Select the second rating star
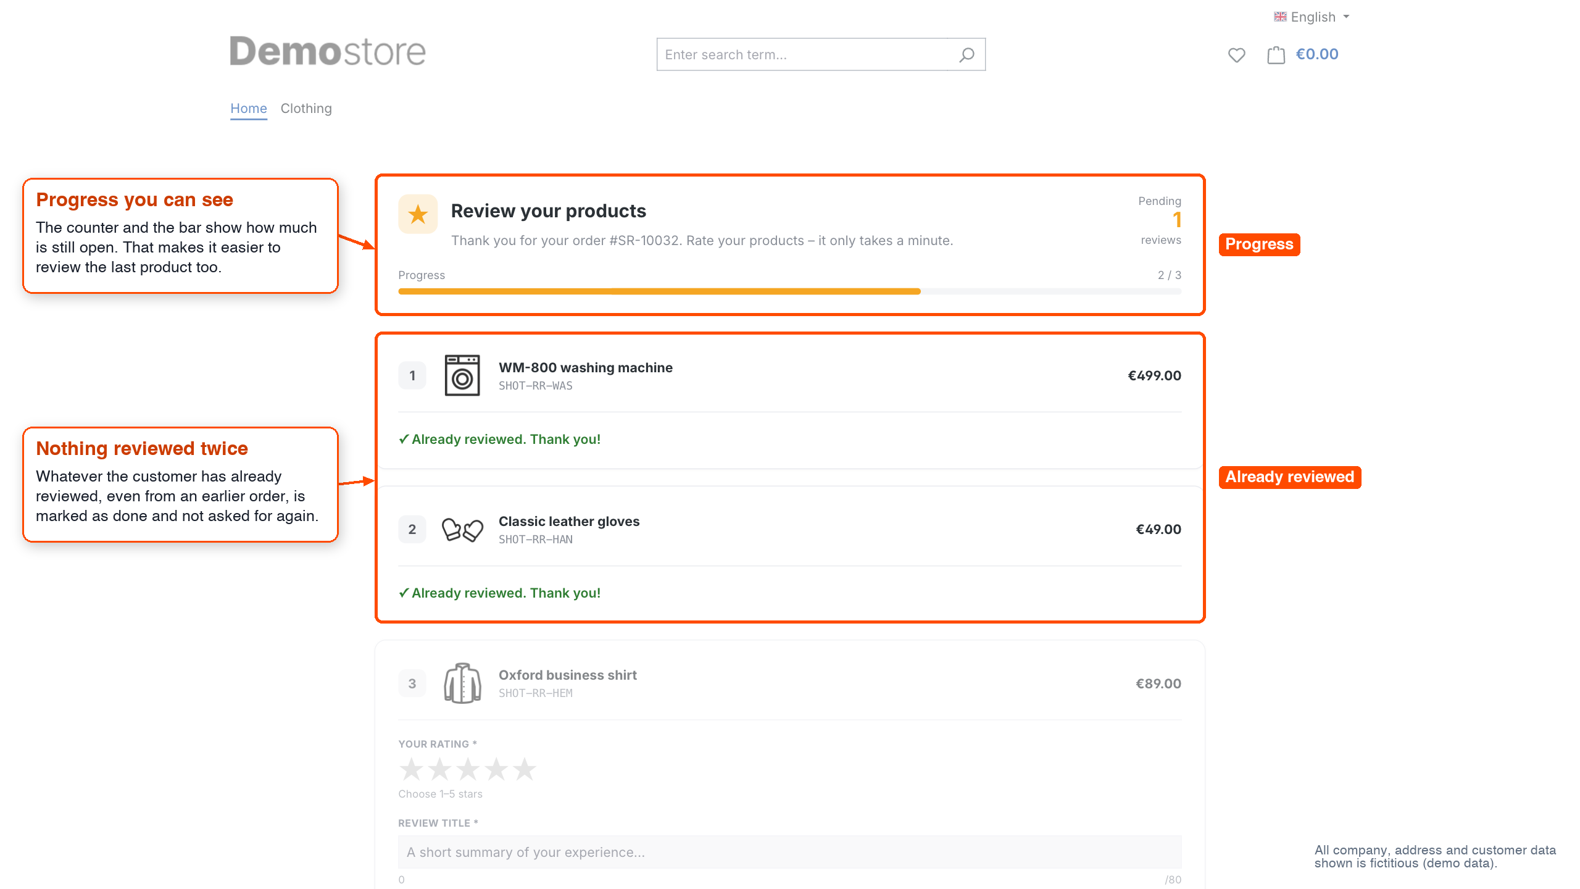This screenshot has width=1580, height=889. pyautogui.click(x=439, y=769)
